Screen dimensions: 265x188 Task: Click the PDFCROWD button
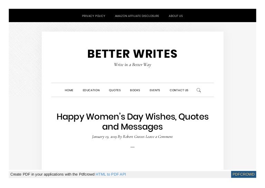244,174
